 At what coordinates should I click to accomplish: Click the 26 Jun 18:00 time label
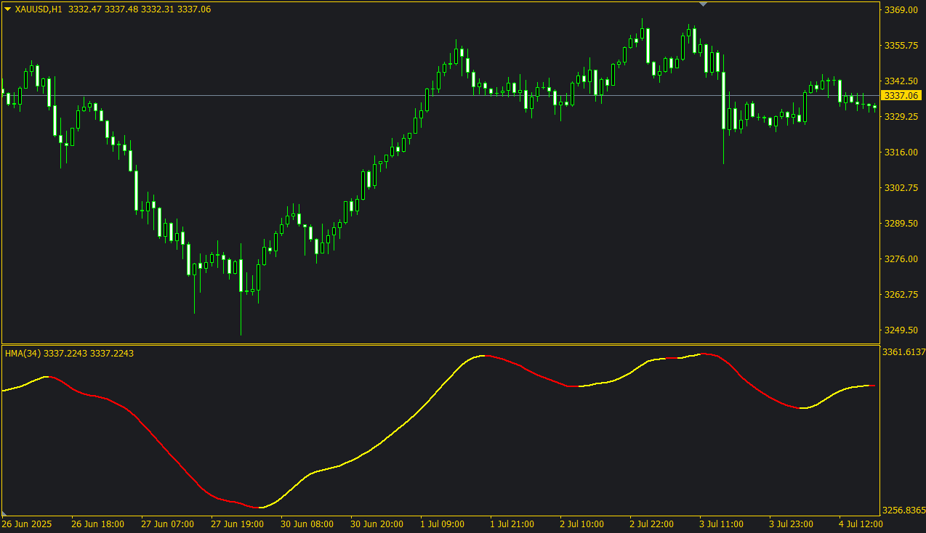97,524
